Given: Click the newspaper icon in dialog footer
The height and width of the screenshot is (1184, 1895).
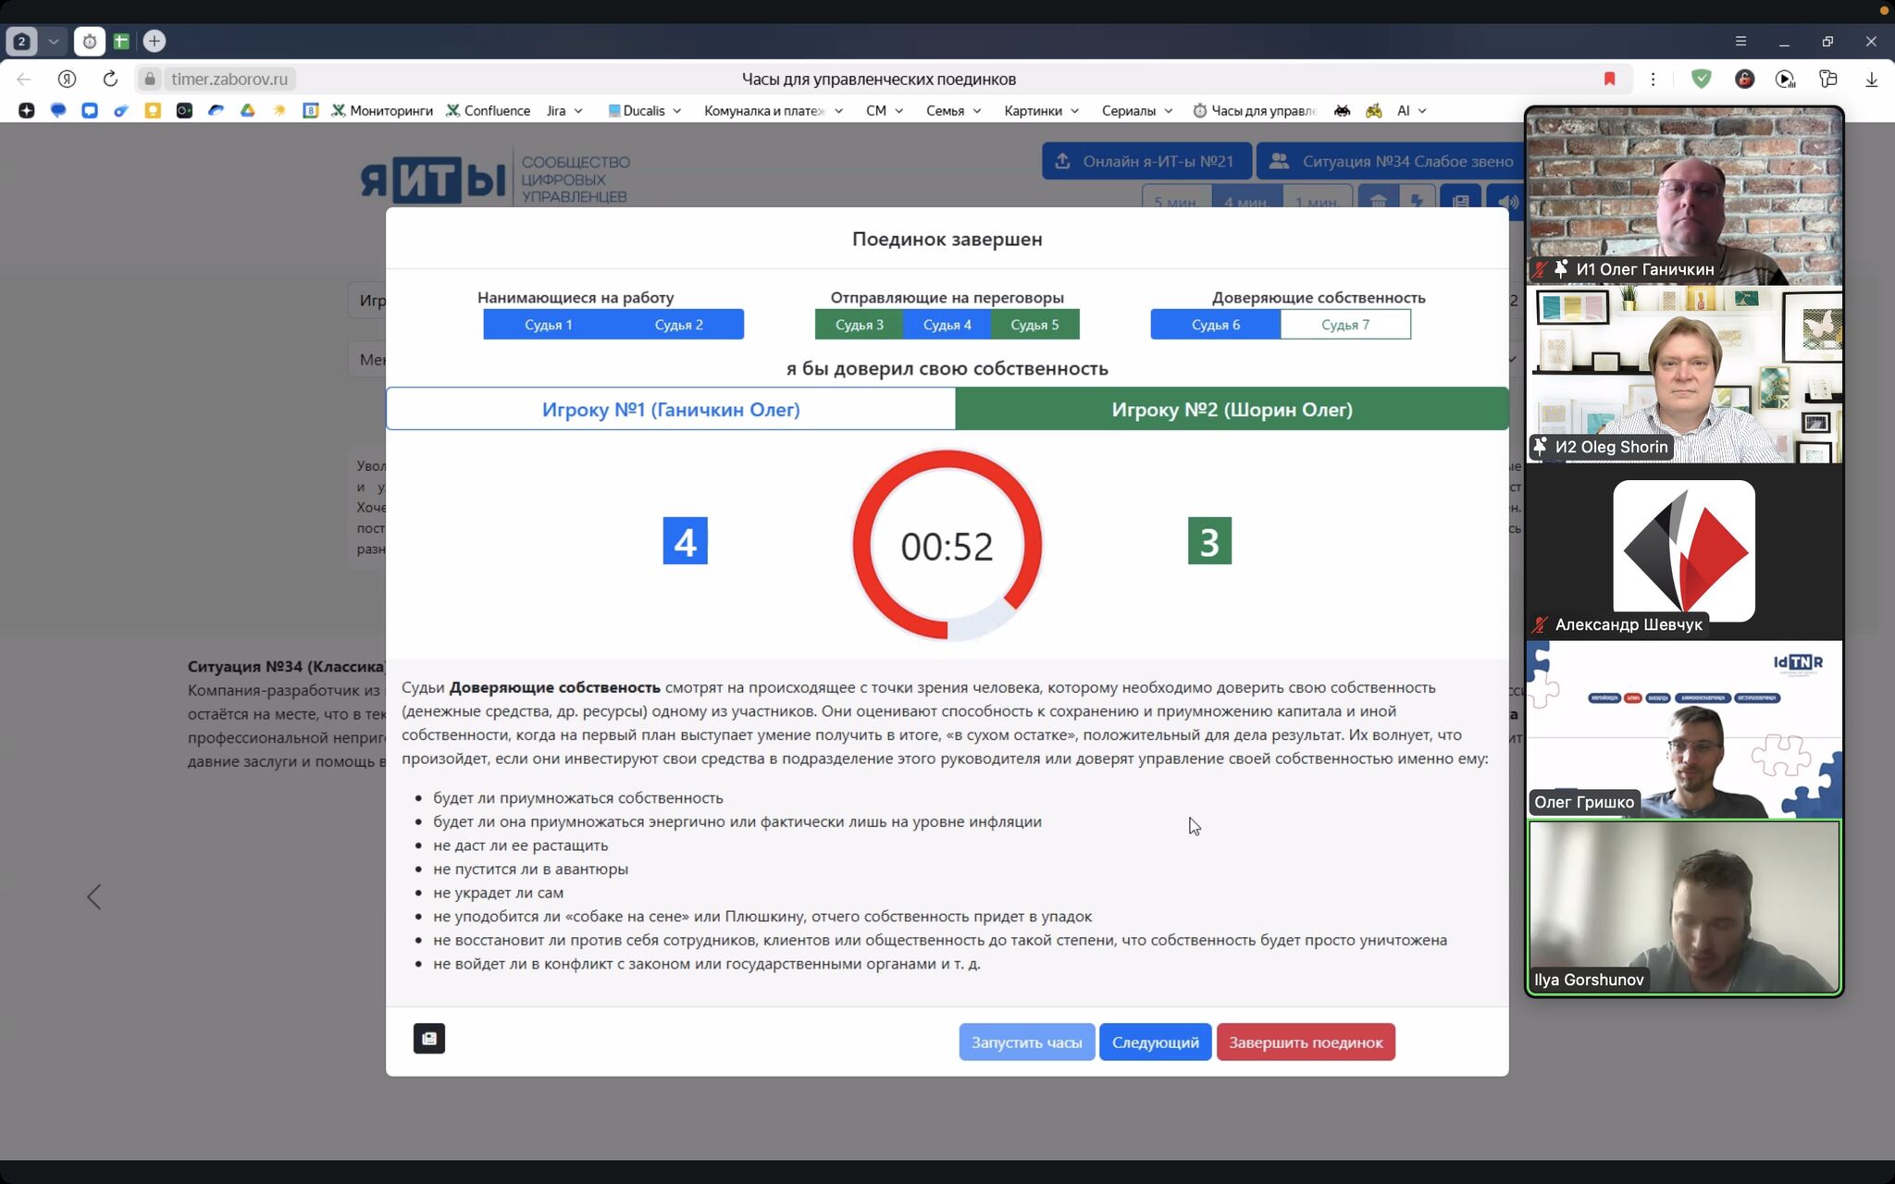Looking at the screenshot, I should tap(428, 1038).
